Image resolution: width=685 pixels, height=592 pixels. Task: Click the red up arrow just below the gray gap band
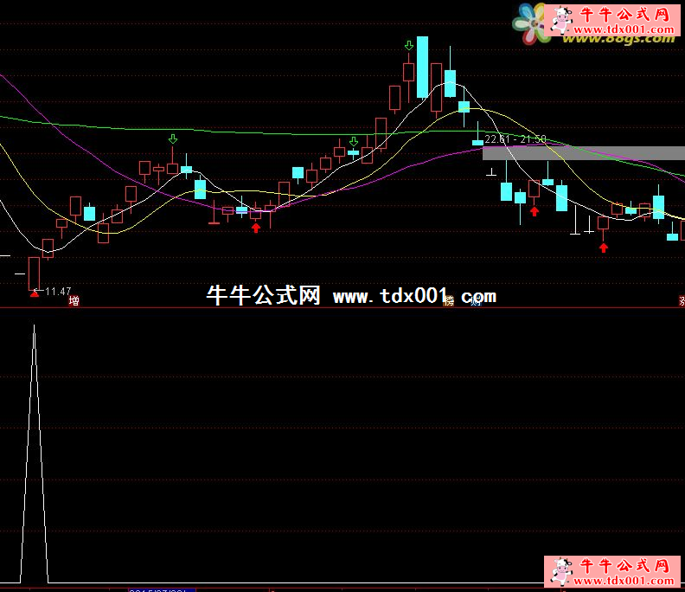click(535, 212)
